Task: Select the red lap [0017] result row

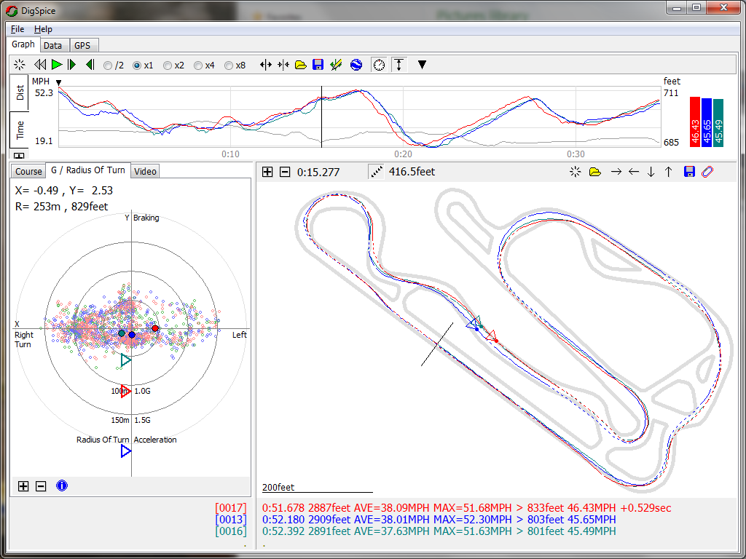Action: 466,507
